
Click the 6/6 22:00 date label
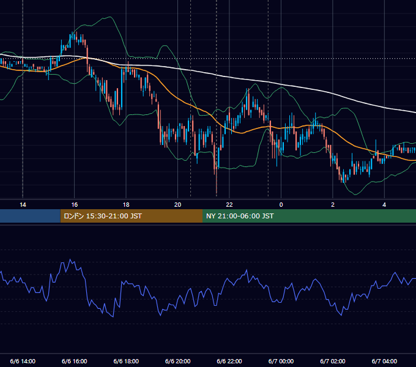pyautogui.click(x=229, y=361)
